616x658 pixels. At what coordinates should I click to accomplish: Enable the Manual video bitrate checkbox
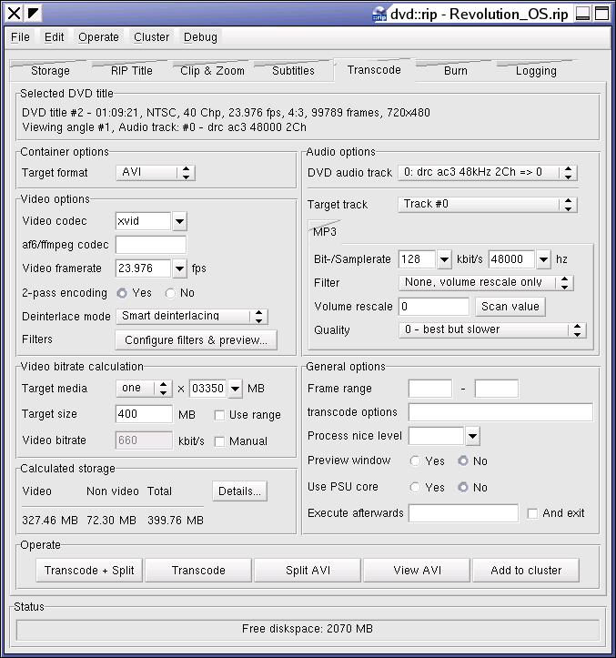[x=219, y=441]
